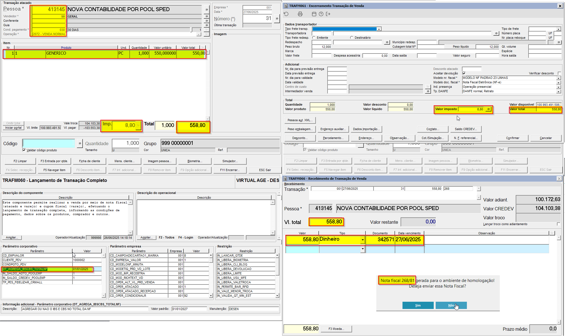This screenshot has width=565, height=336.
Task: Open the Valor imposto details arrow
Action: 488,109
